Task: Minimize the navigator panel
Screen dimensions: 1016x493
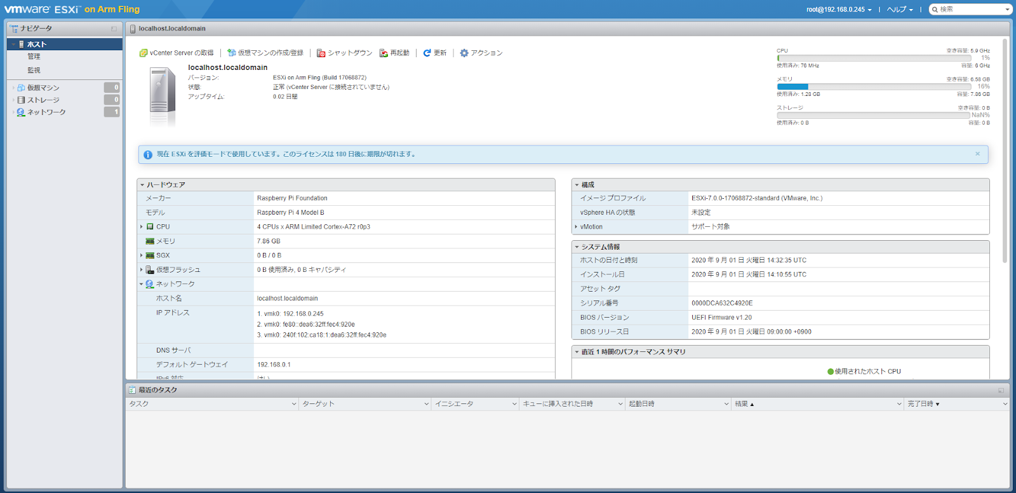Action: pyautogui.click(x=114, y=29)
